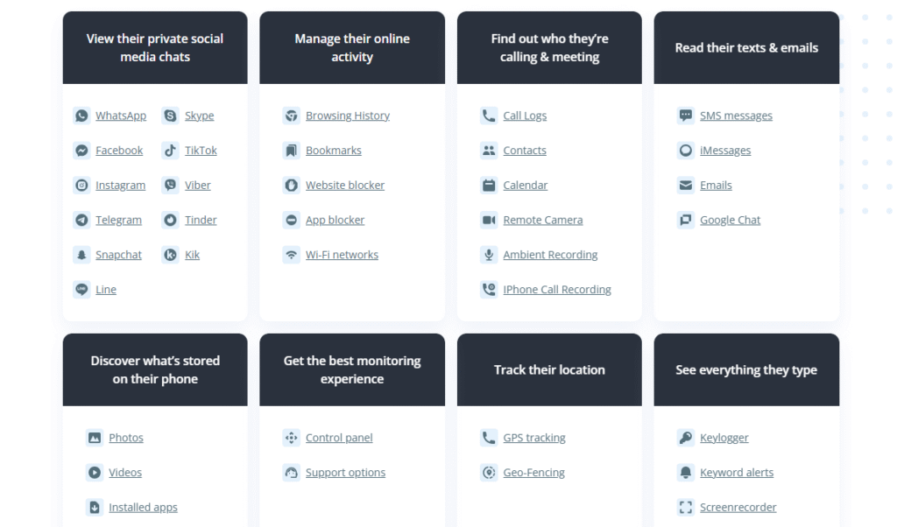897x527 pixels.
Task: Click the Ambient Recording microphone icon
Action: tap(489, 255)
